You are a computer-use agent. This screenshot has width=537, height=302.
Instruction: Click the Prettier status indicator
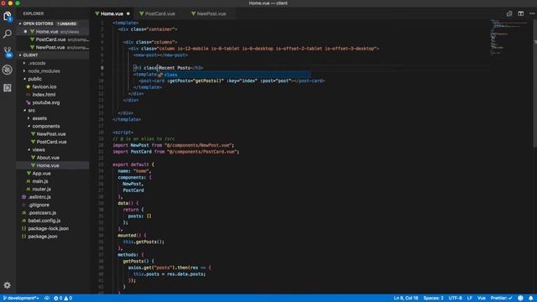point(502,299)
